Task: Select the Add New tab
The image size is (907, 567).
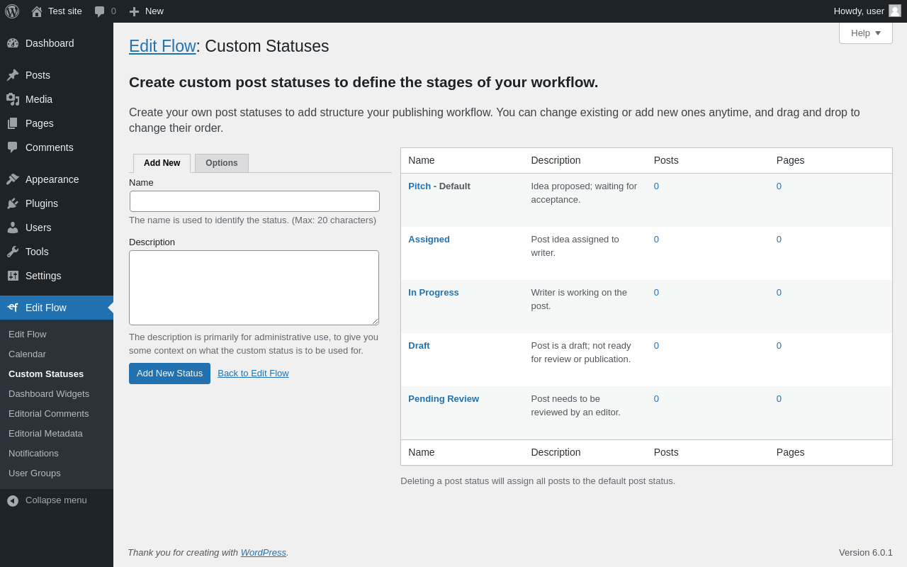Action: tap(162, 163)
